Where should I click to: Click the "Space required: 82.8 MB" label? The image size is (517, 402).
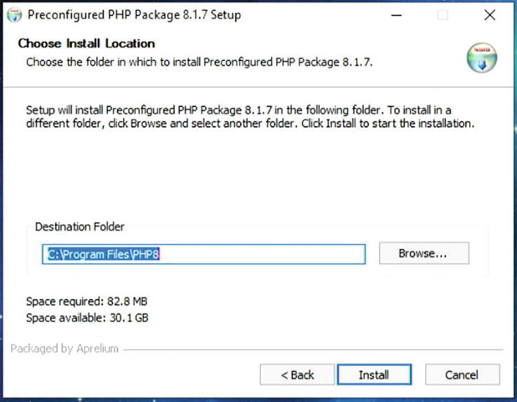tap(86, 301)
